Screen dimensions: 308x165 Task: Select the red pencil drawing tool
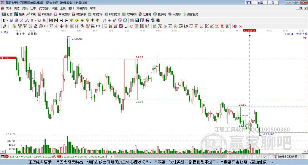[4, 26]
